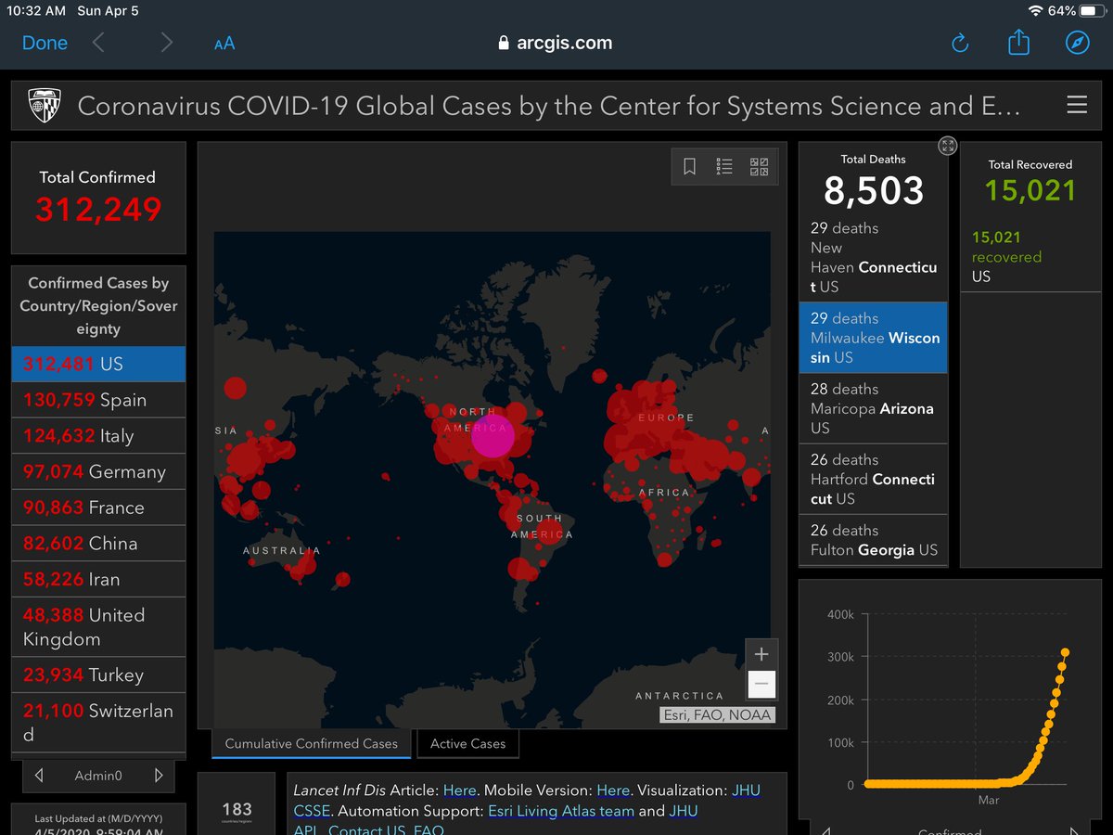Viewport: 1113px width, 835px height.
Task: Tap the Wi-Fi status icon
Action: point(1036,10)
